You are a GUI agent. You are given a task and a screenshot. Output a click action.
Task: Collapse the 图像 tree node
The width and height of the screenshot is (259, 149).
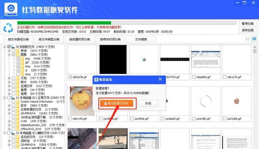[9, 55]
